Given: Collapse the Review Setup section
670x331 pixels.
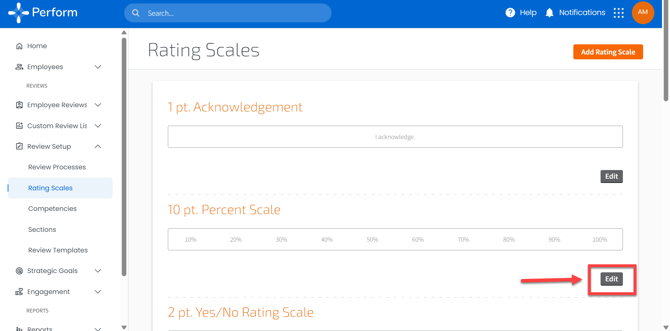Looking at the screenshot, I should pyautogui.click(x=98, y=146).
